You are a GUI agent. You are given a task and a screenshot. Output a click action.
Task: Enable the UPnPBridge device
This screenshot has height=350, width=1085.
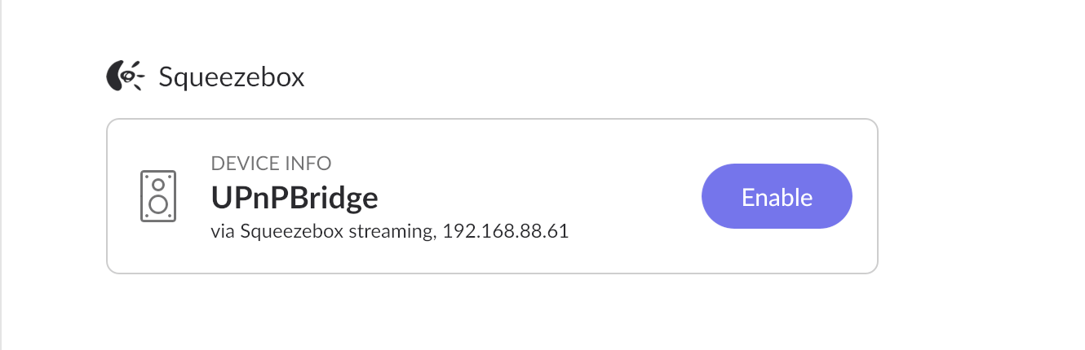[x=777, y=197]
